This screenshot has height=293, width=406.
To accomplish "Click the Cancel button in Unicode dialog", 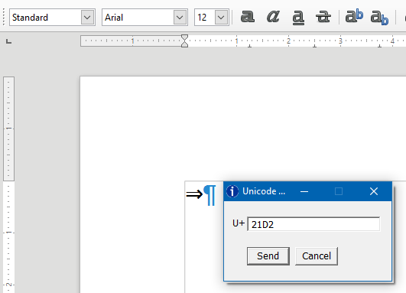I will [x=317, y=256].
